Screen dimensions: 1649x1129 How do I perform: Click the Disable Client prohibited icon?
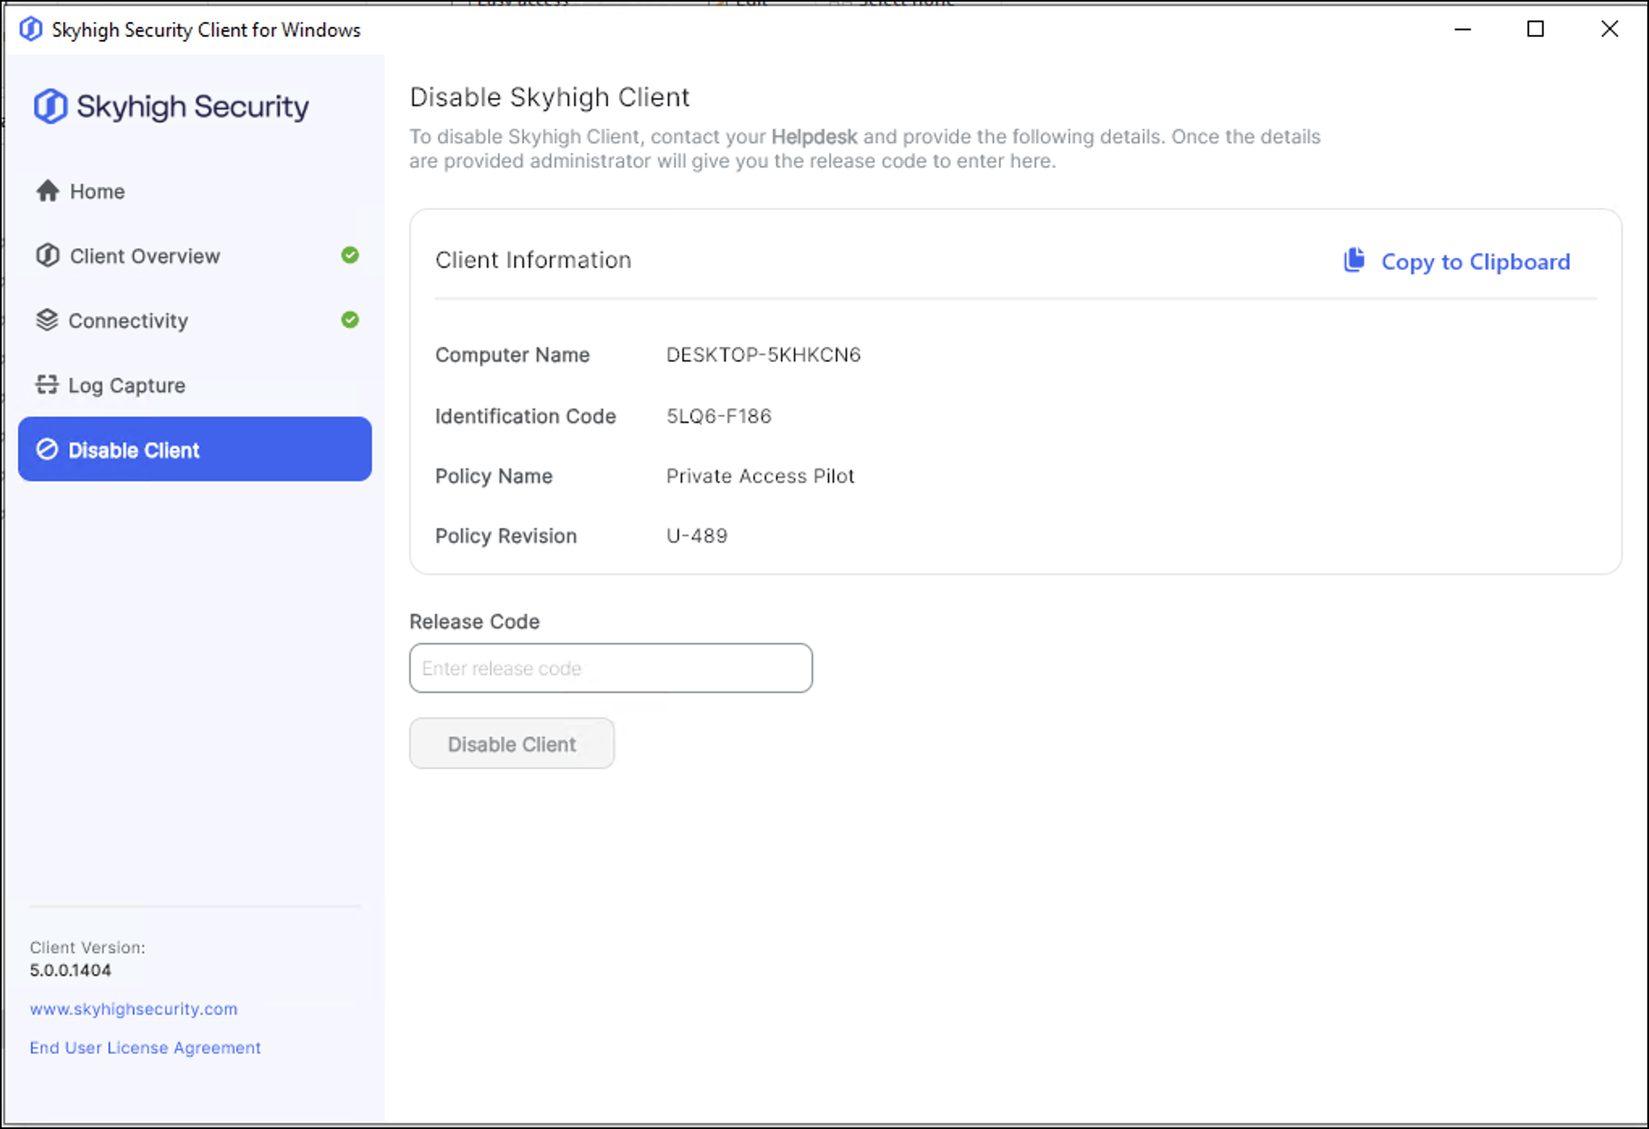click(47, 450)
